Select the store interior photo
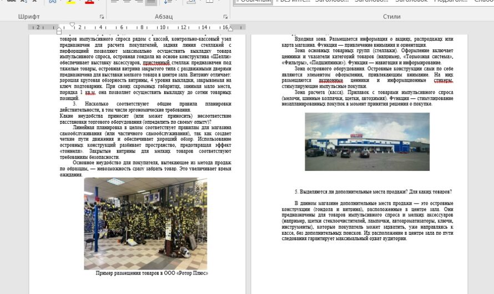The width and height of the screenshot is (494, 294). coord(145,224)
